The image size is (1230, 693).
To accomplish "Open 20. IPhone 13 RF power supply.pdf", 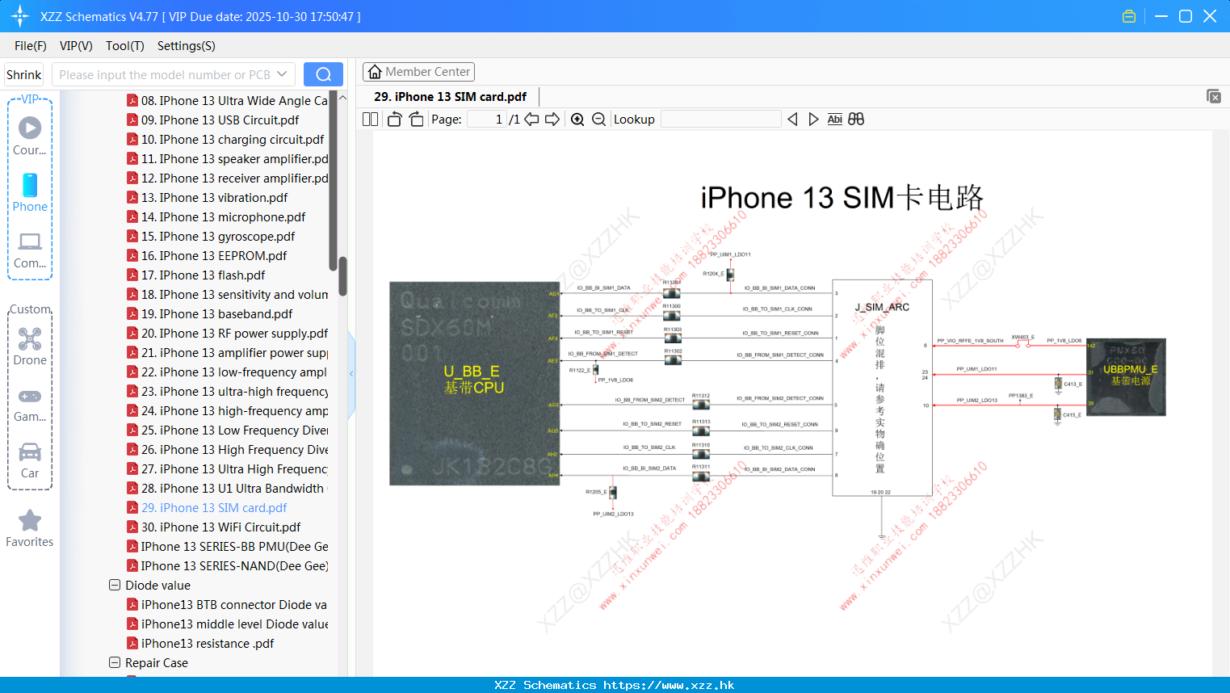I will click(227, 333).
